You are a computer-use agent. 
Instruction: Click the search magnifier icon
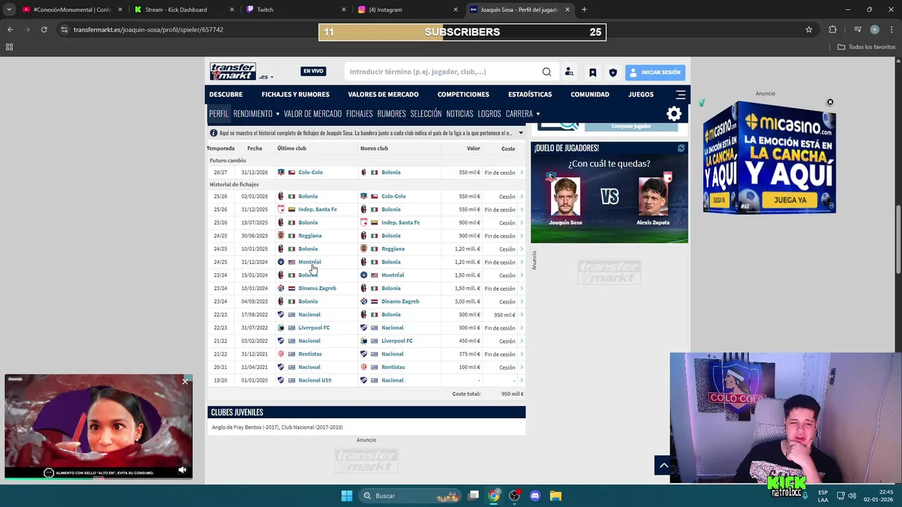tap(547, 72)
